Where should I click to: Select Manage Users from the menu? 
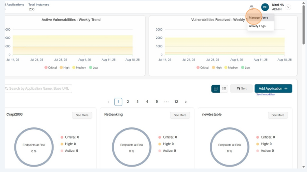point(258,17)
